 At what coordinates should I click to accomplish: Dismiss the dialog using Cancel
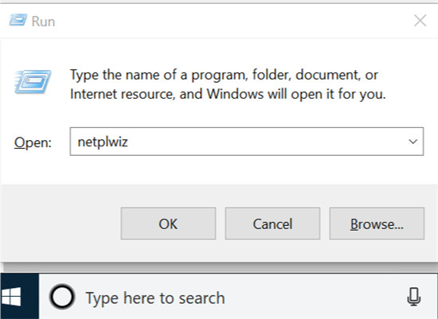point(272,224)
